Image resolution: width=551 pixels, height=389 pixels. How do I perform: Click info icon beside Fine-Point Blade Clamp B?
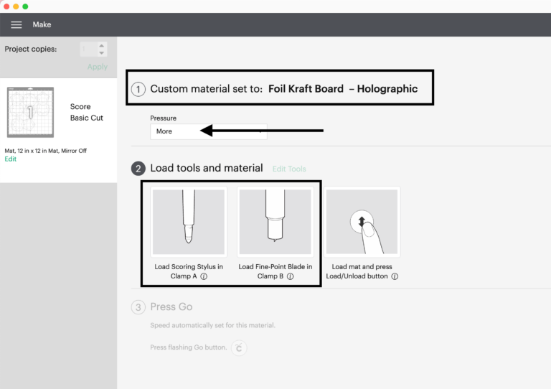pyautogui.click(x=290, y=276)
